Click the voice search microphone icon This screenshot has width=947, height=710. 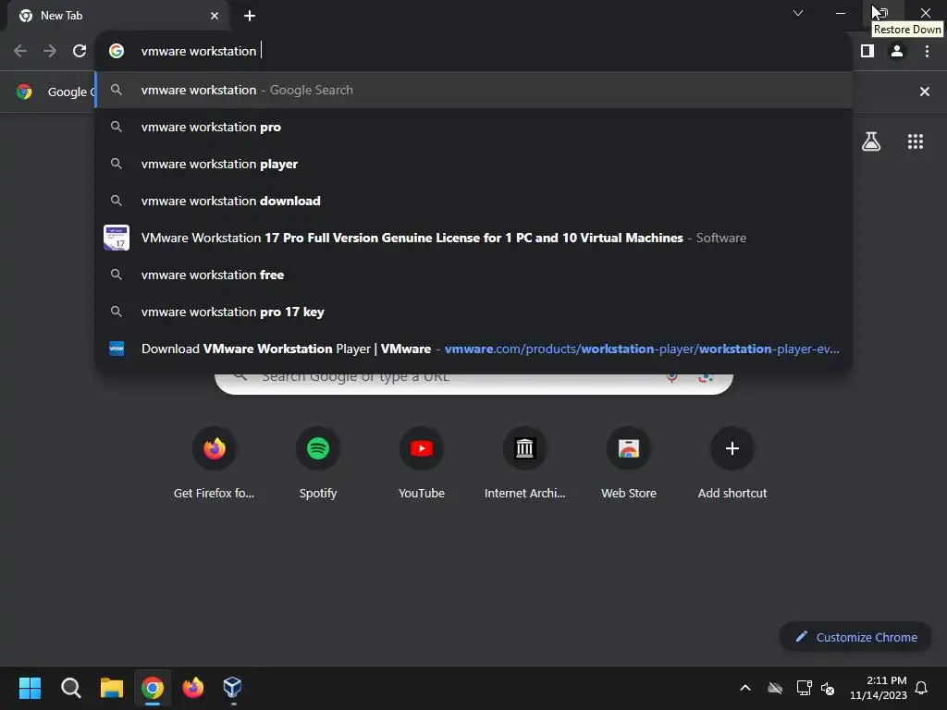click(x=671, y=377)
